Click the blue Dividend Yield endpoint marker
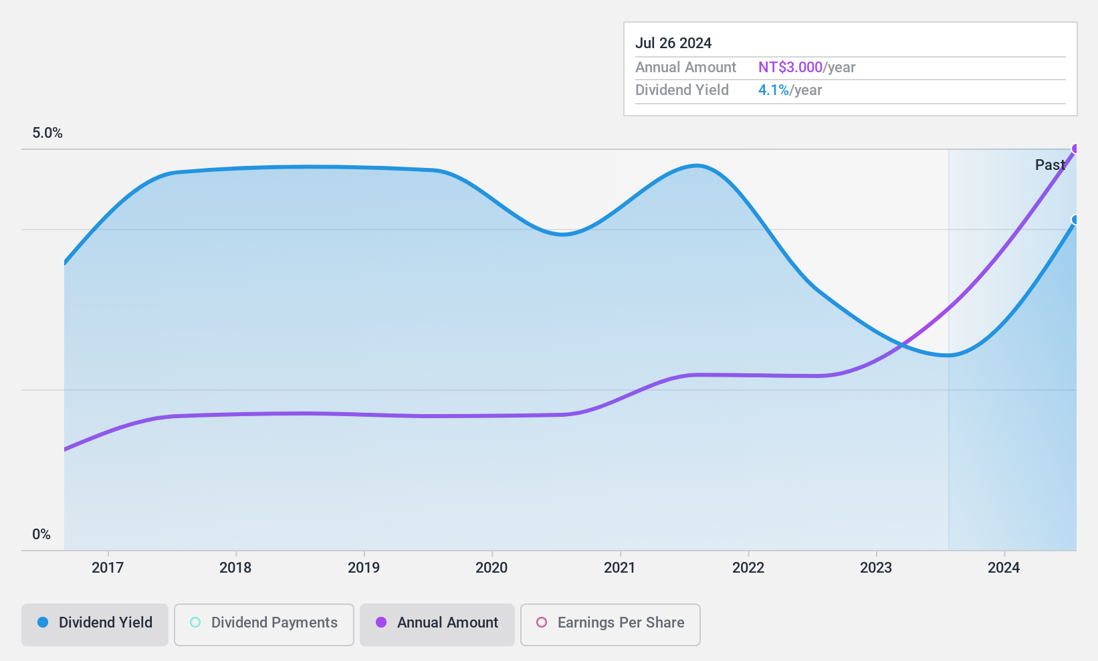 1075,219
